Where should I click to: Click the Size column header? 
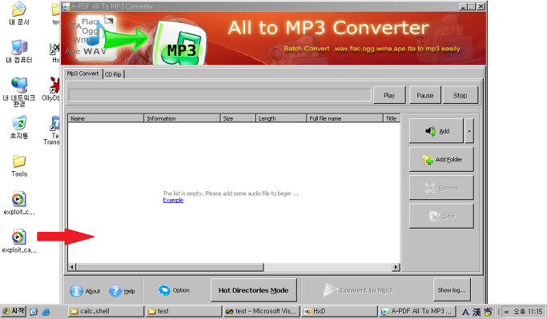(x=238, y=118)
